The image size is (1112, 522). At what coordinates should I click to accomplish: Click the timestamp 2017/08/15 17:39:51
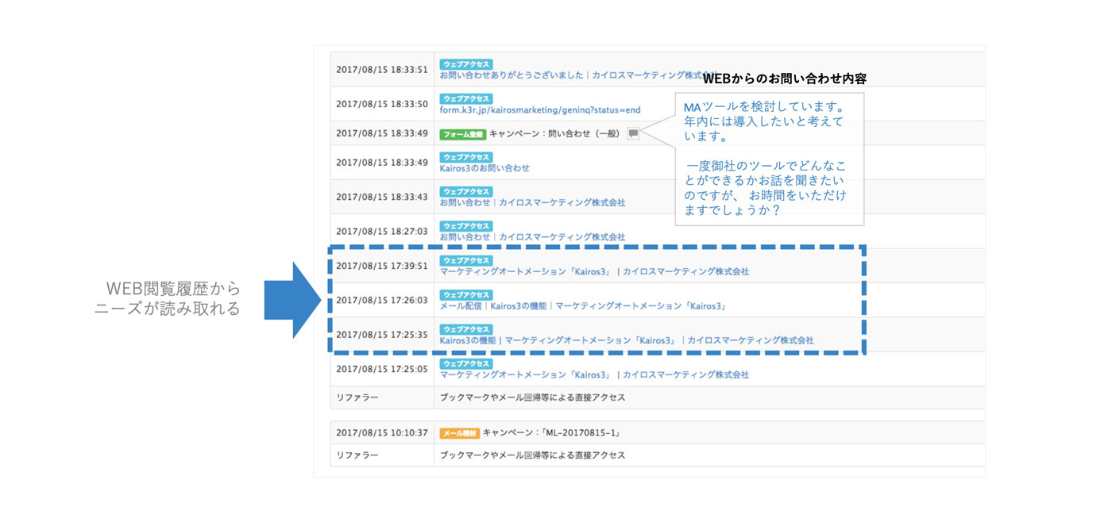coord(382,266)
